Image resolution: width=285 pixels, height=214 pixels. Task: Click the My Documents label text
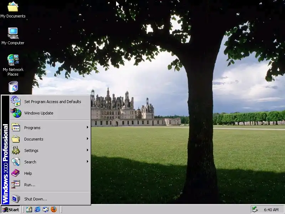coord(13,16)
